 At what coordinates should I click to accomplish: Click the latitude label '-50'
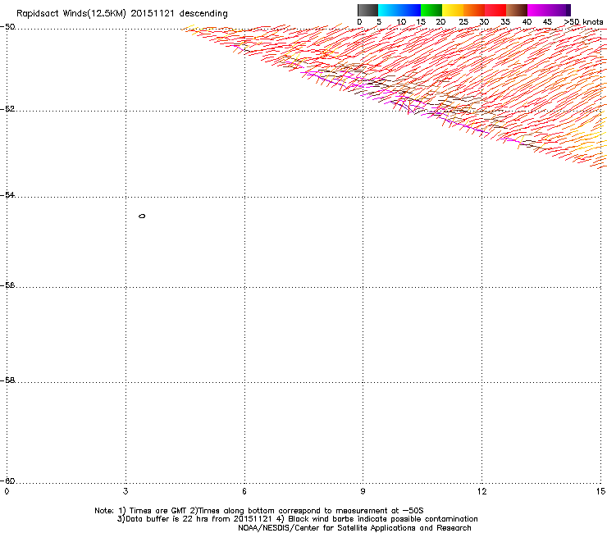[7, 27]
